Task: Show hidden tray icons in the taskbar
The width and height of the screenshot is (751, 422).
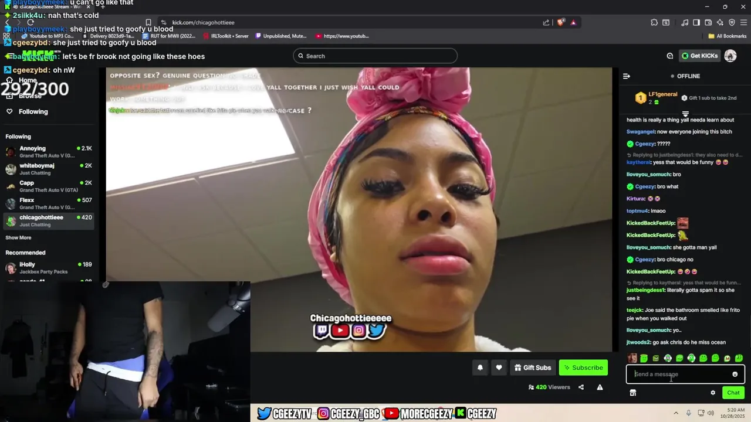Action: pos(675,413)
